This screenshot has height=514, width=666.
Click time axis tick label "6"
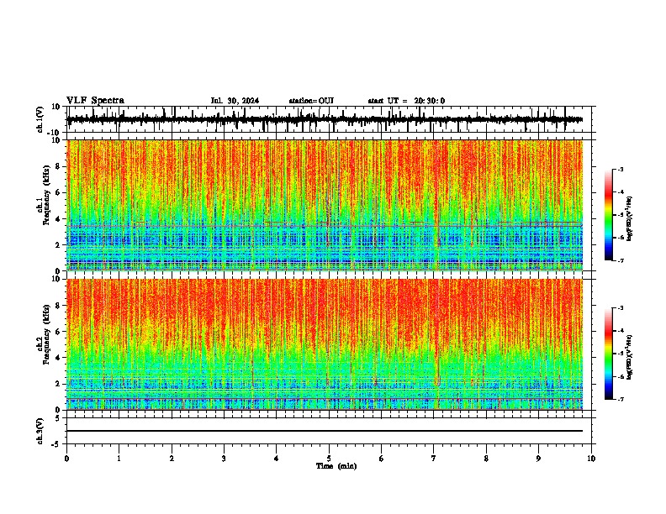[x=382, y=459]
